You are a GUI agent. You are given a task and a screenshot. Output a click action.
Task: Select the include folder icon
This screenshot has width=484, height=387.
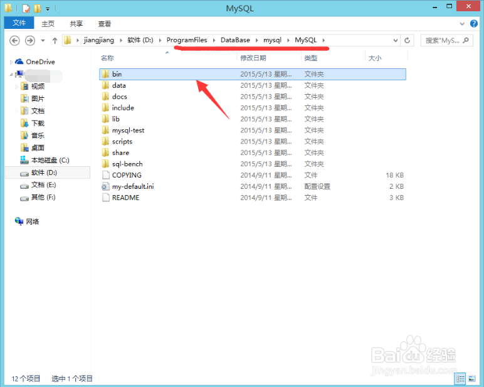pos(105,107)
